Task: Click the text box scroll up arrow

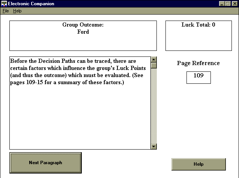Action: coord(153,59)
